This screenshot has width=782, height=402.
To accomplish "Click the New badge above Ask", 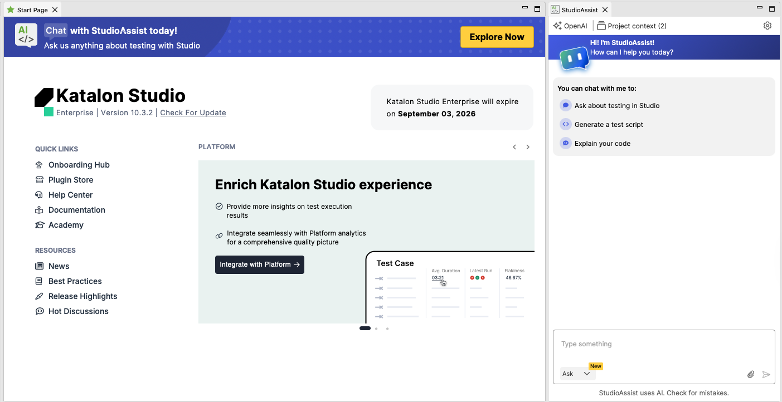I will point(596,366).
